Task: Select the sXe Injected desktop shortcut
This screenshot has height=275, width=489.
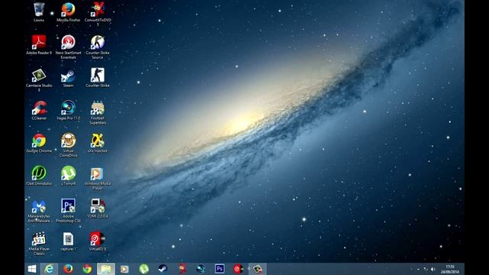Action: pos(98,143)
